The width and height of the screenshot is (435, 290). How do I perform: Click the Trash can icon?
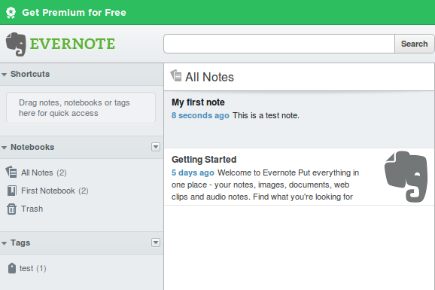[x=11, y=209]
